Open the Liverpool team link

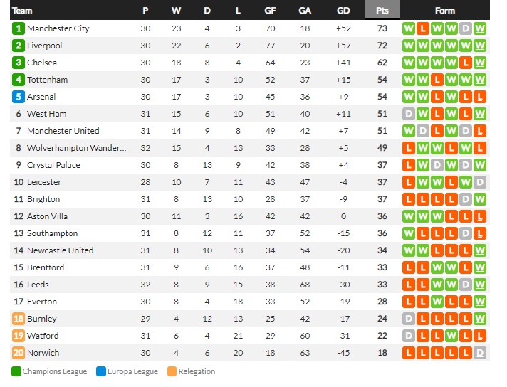point(44,46)
